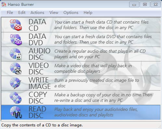
Task: Open the View menu
Action: click(x=54, y=13)
